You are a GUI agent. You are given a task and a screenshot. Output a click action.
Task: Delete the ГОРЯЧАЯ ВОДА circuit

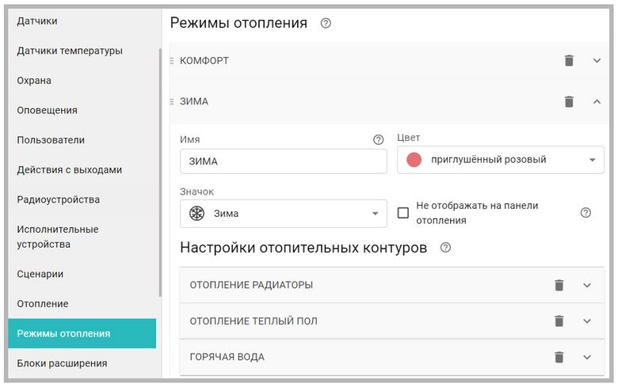[559, 357]
